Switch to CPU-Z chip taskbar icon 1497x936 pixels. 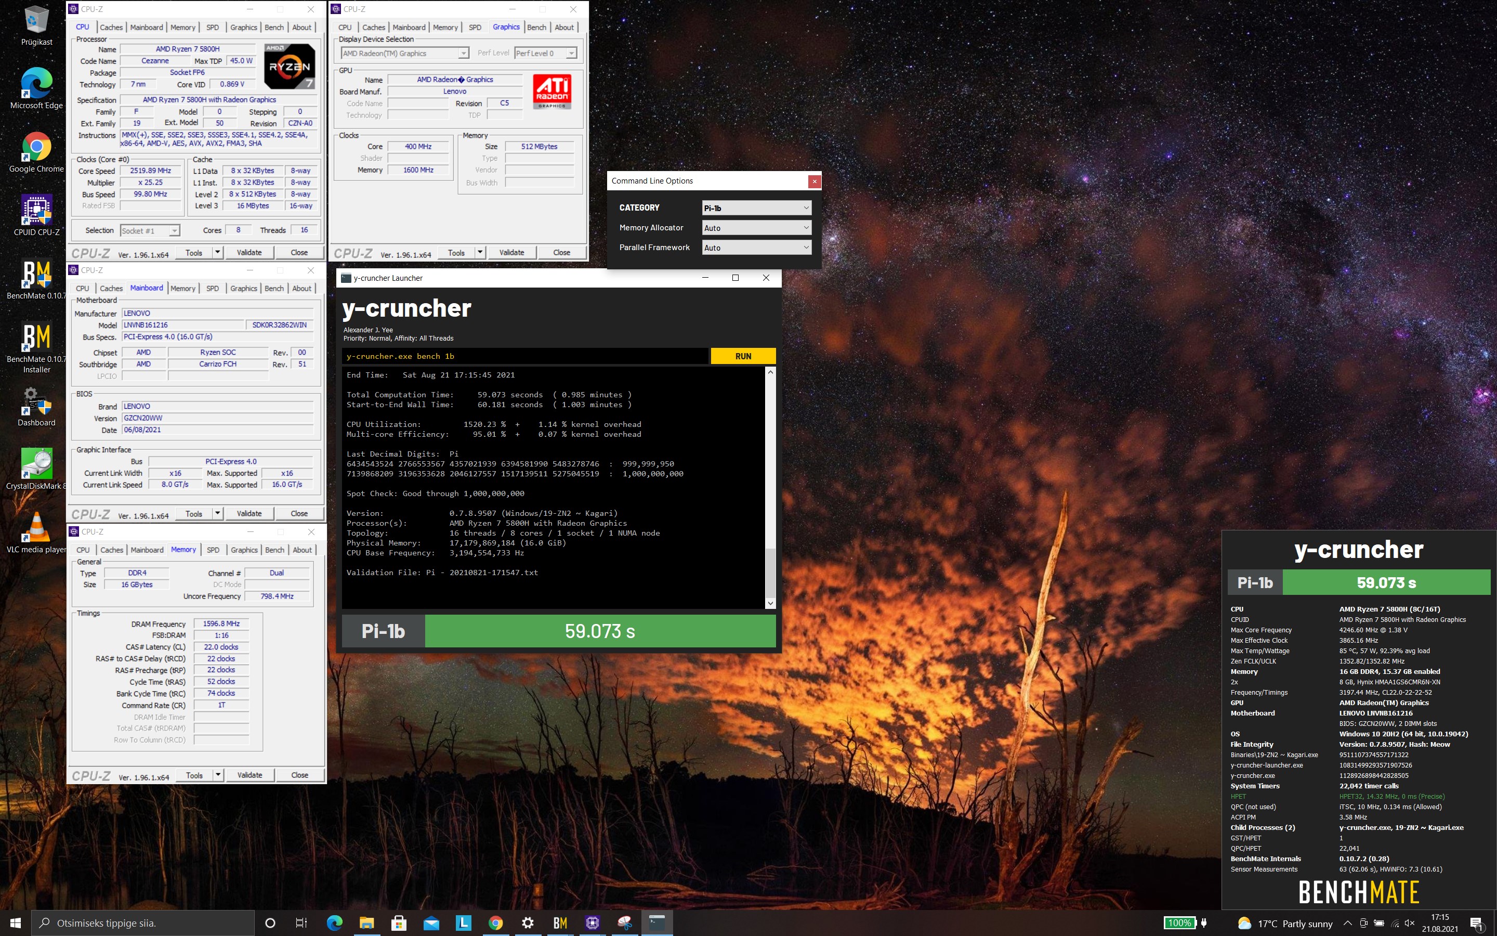click(592, 923)
